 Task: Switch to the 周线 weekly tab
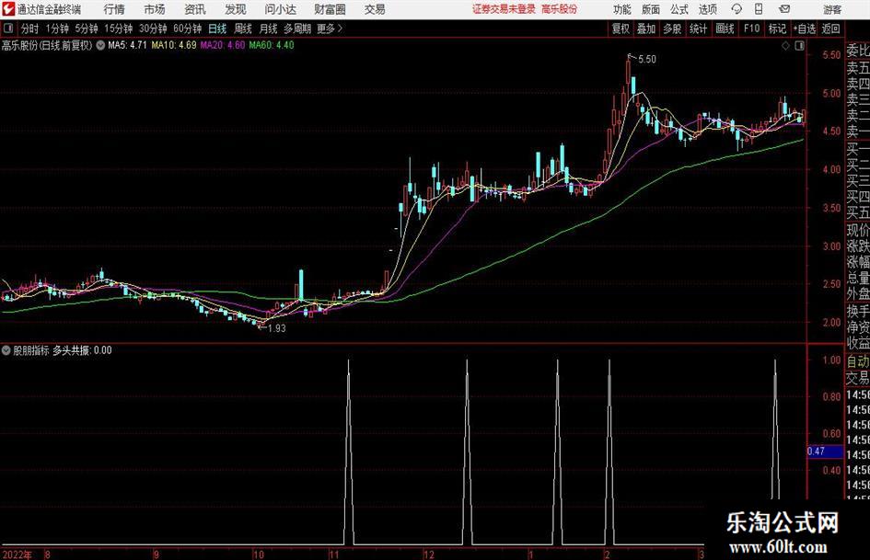coord(242,29)
